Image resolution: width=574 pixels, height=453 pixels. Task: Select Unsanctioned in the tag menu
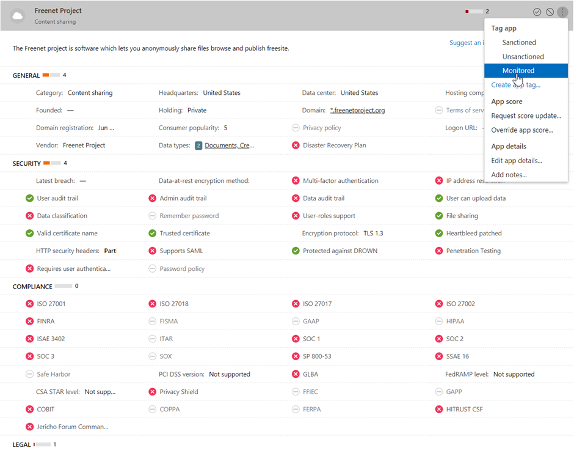coord(523,57)
